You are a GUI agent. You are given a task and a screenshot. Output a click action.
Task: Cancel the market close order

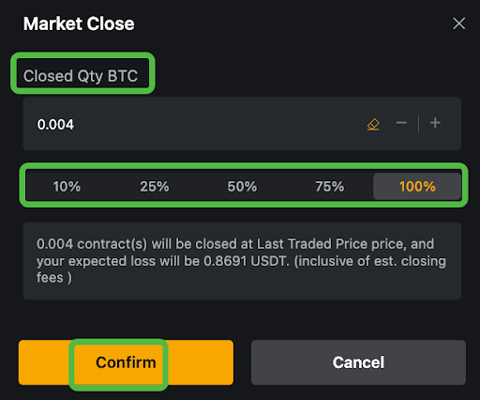358,362
